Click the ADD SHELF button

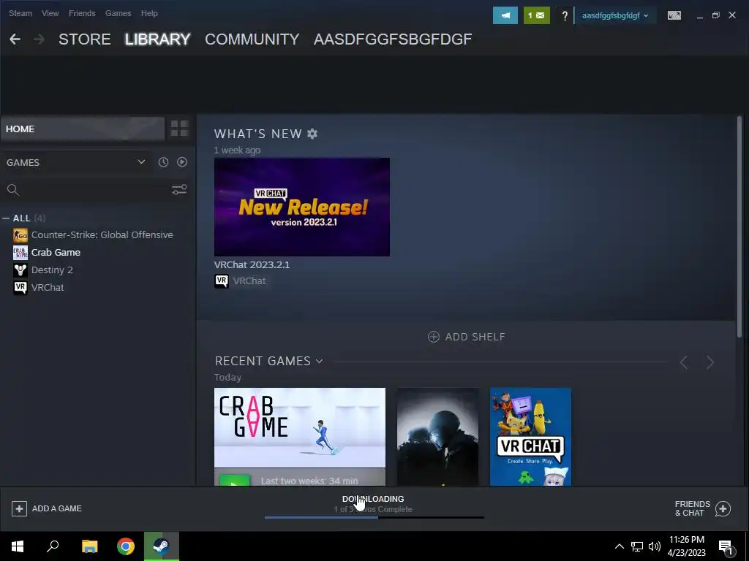(466, 337)
